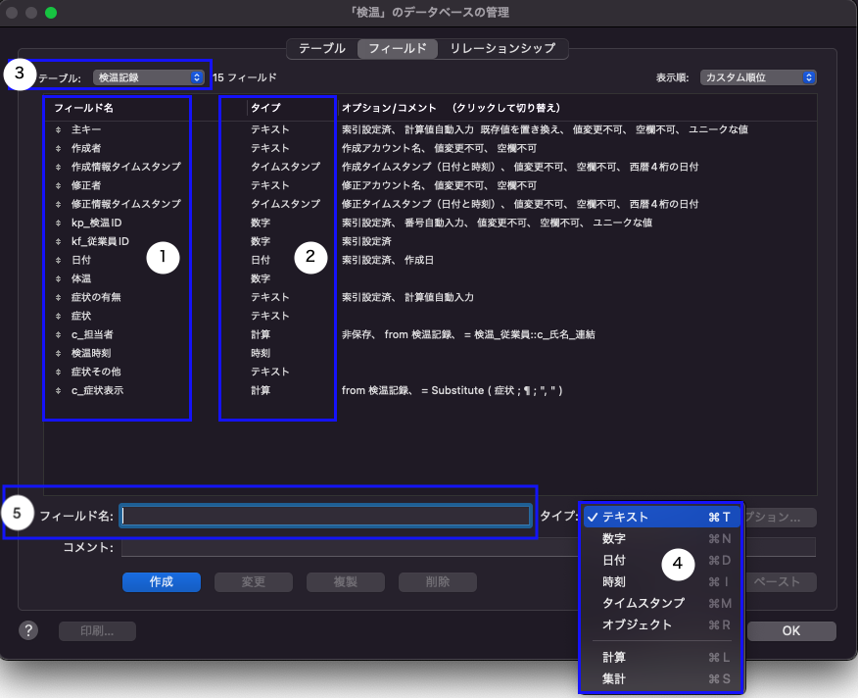Image resolution: width=858 pixels, height=698 pixels.
Task: Click the OK button
Action: click(x=791, y=631)
